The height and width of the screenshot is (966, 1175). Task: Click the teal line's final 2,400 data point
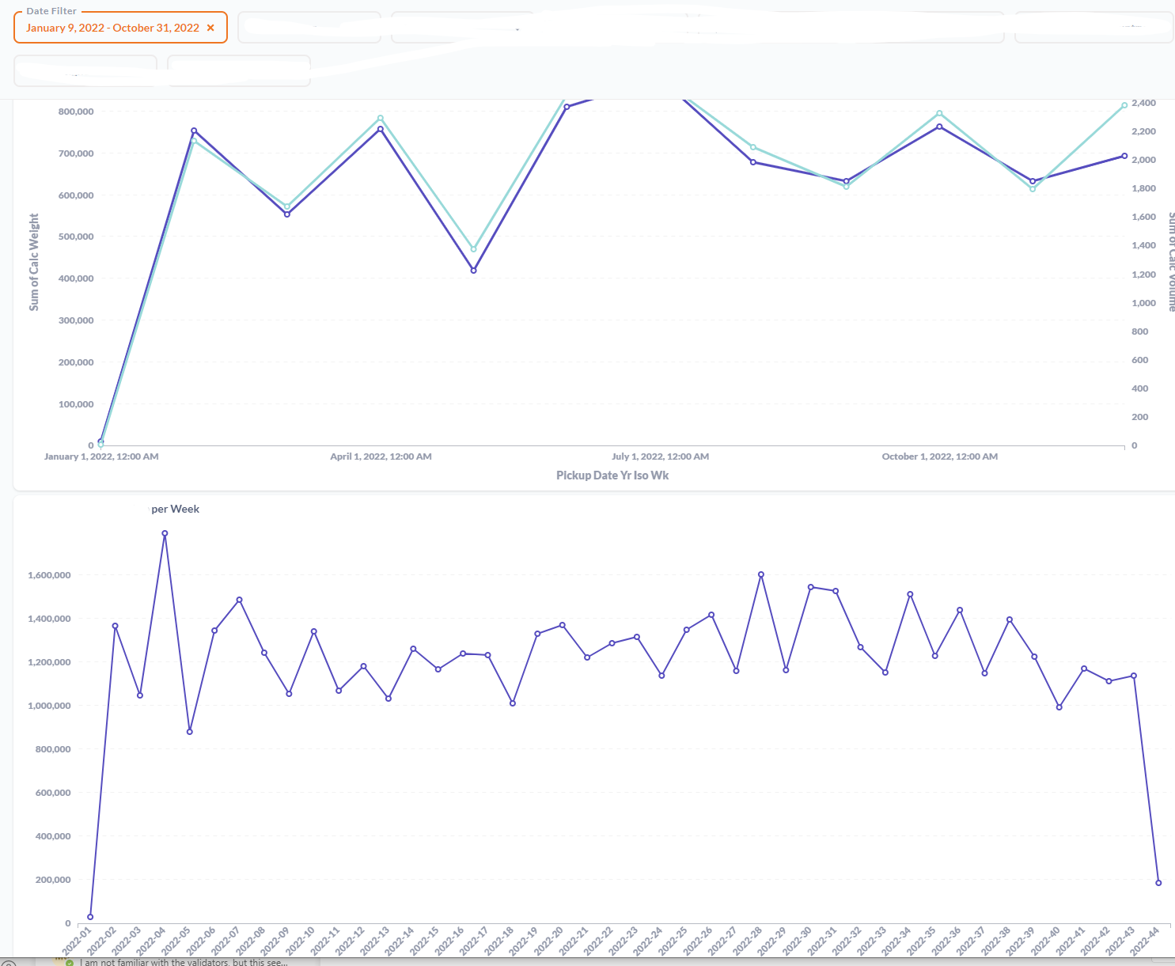tap(1124, 104)
